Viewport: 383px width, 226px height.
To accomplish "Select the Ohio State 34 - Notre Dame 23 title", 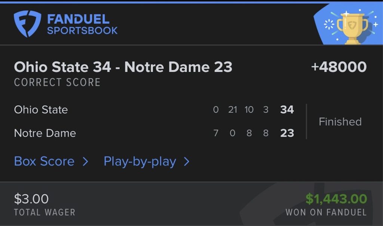I will pyautogui.click(x=123, y=67).
